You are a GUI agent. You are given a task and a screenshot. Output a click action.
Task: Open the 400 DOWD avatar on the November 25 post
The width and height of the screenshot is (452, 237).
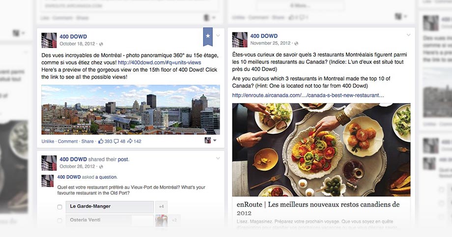coord(240,39)
